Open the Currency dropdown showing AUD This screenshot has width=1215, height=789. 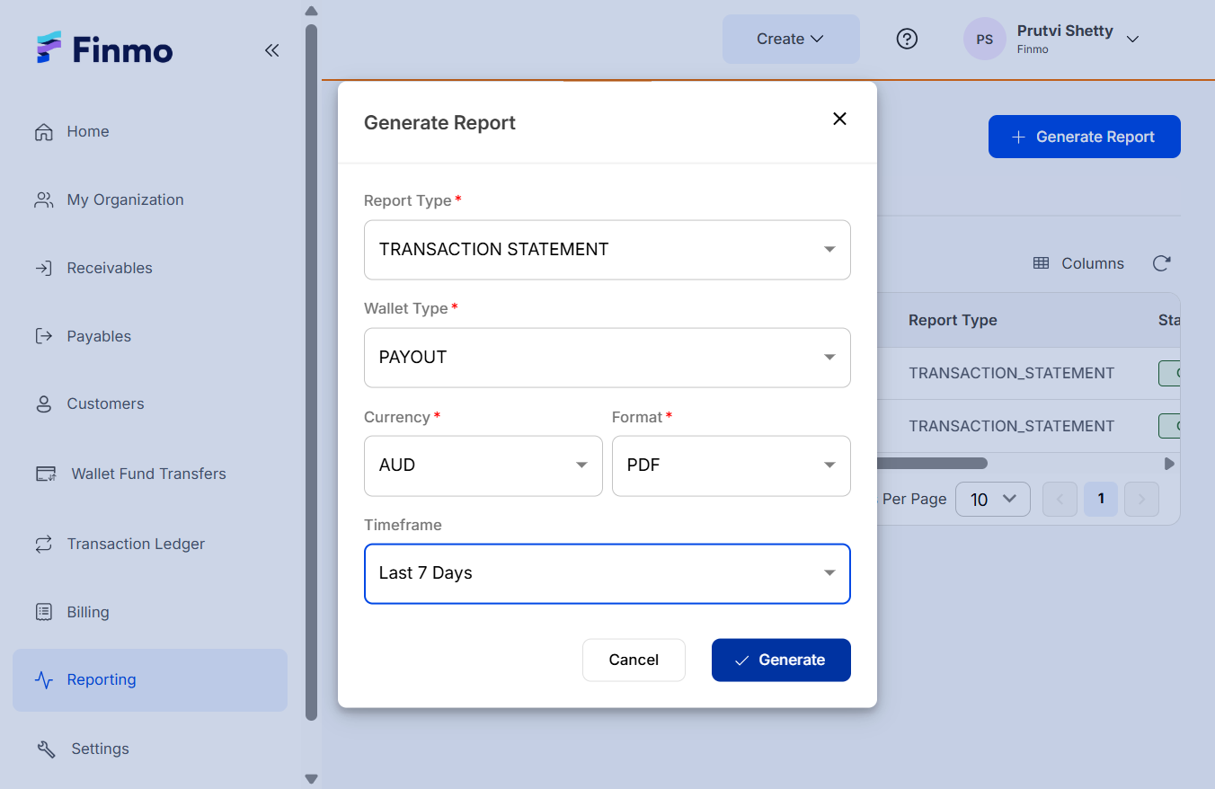pyautogui.click(x=483, y=465)
